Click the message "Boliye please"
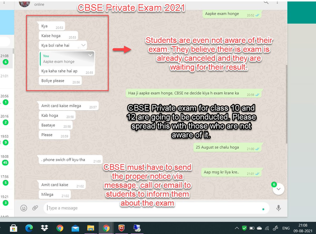Image resolution: width=316 pixels, height=234 pixels. pos(60,81)
